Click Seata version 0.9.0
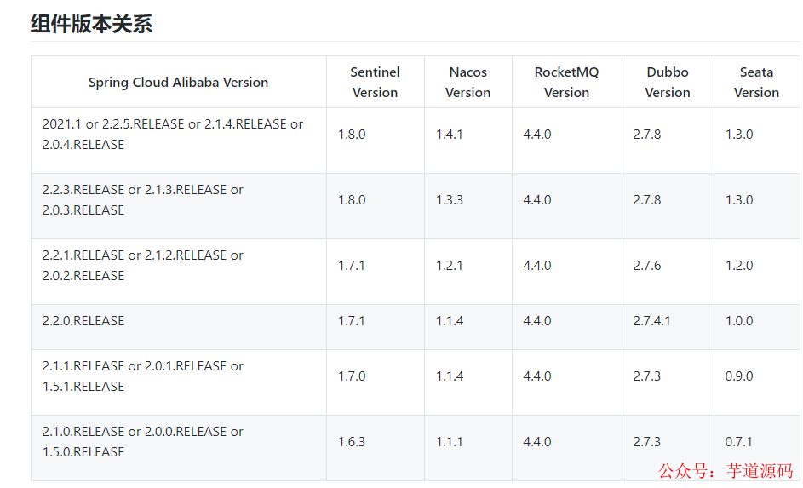This screenshot has height=488, width=803. coord(739,376)
